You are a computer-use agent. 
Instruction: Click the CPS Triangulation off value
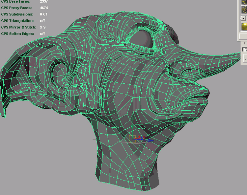[42, 21]
